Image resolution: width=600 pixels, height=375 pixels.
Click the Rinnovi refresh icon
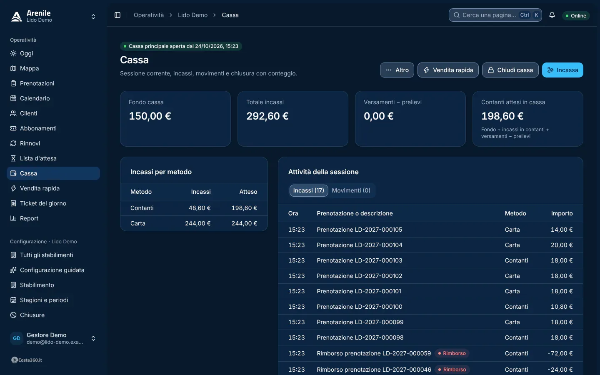click(13, 143)
